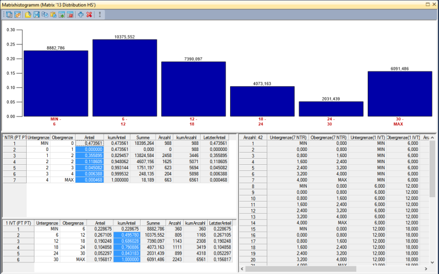The image size is (439, 274).
Task: Click the copy icon left of paste
Action: tap(44, 14)
